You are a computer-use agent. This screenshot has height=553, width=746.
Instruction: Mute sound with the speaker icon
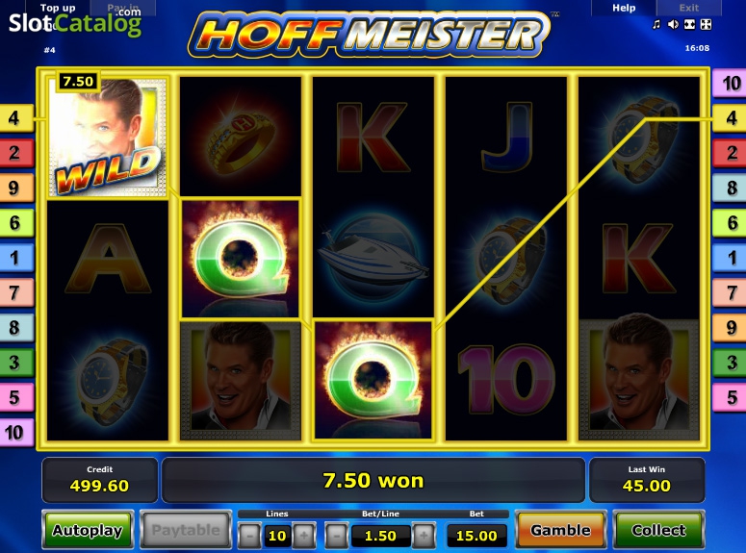[x=673, y=24]
